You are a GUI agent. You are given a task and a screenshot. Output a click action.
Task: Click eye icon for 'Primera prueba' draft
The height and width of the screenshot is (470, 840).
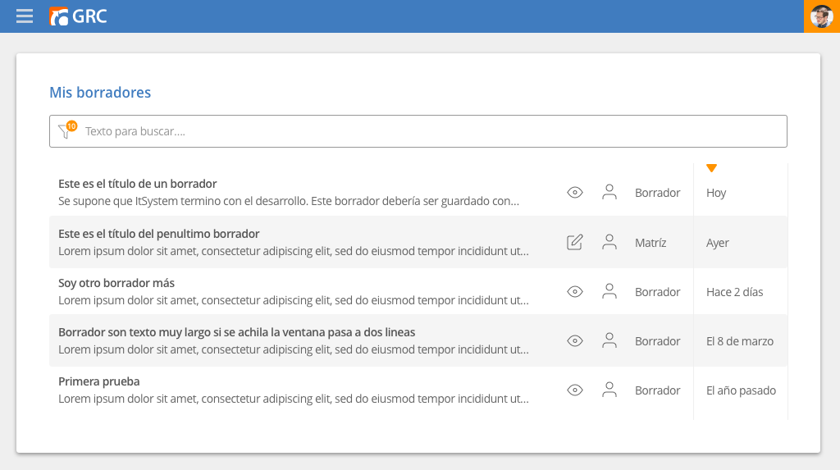tap(575, 390)
